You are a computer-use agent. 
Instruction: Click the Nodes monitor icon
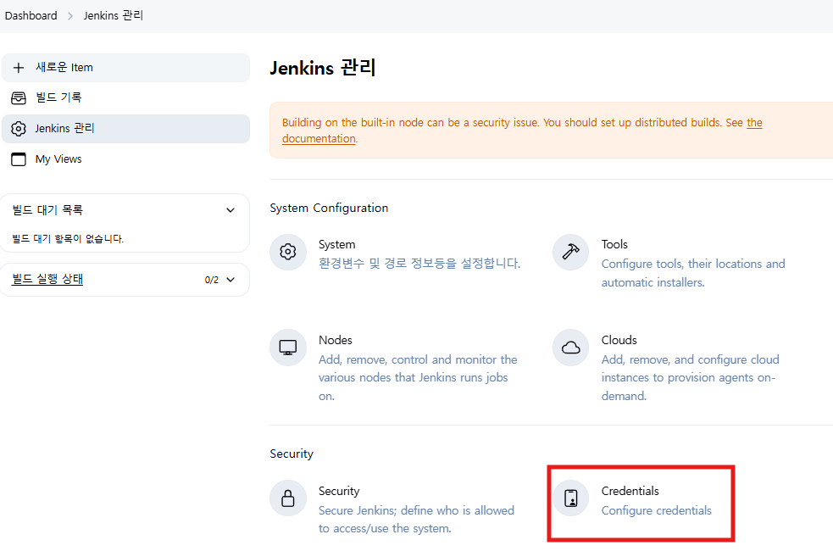(x=288, y=348)
